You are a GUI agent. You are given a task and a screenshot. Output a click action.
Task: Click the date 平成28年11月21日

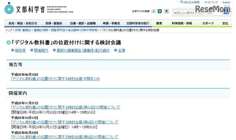(25, 103)
